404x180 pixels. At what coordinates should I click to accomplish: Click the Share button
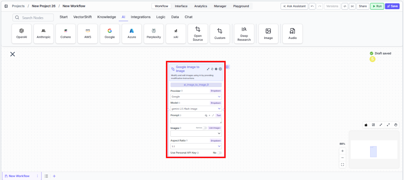tap(363, 6)
